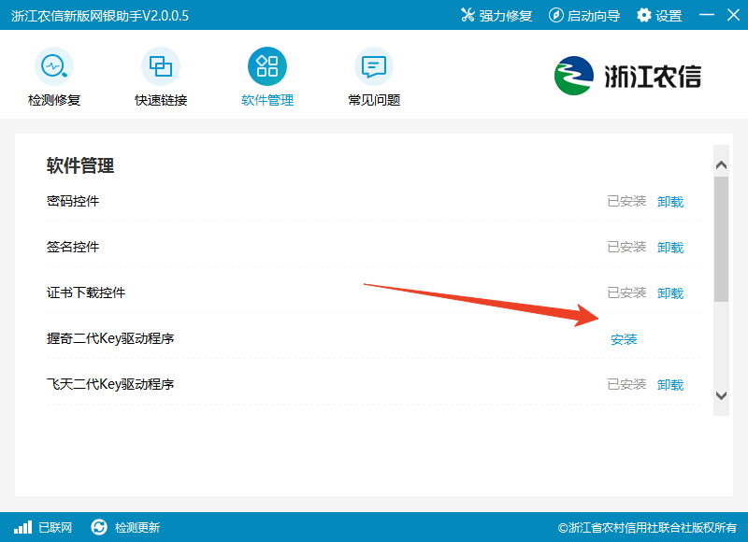
Task: Open the 设置 settings gear
Action: [x=643, y=14]
